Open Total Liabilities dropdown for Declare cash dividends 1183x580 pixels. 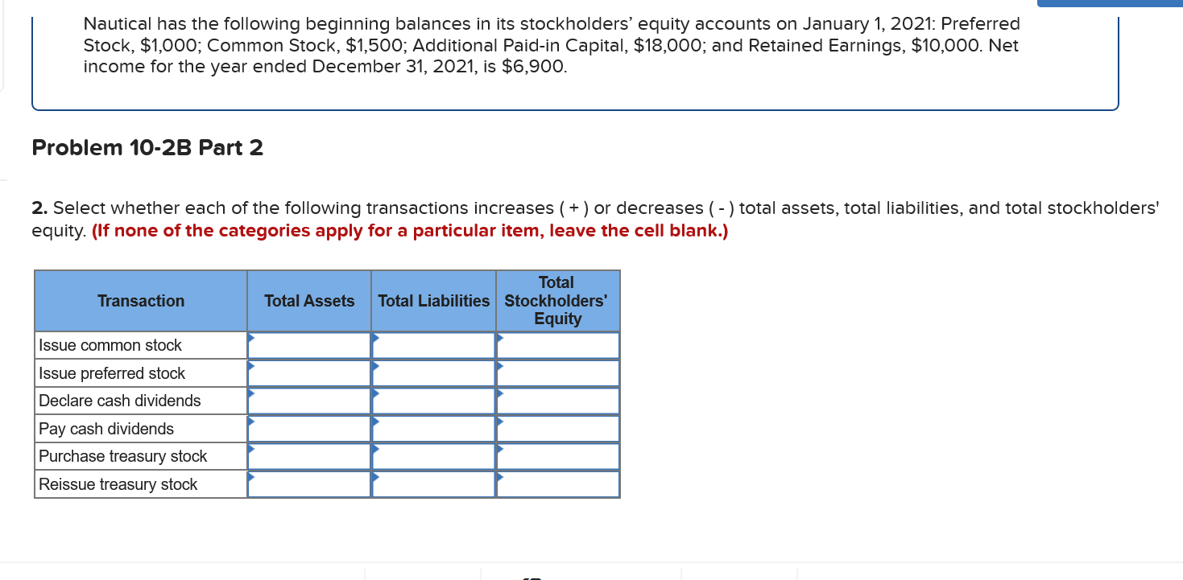pos(432,400)
